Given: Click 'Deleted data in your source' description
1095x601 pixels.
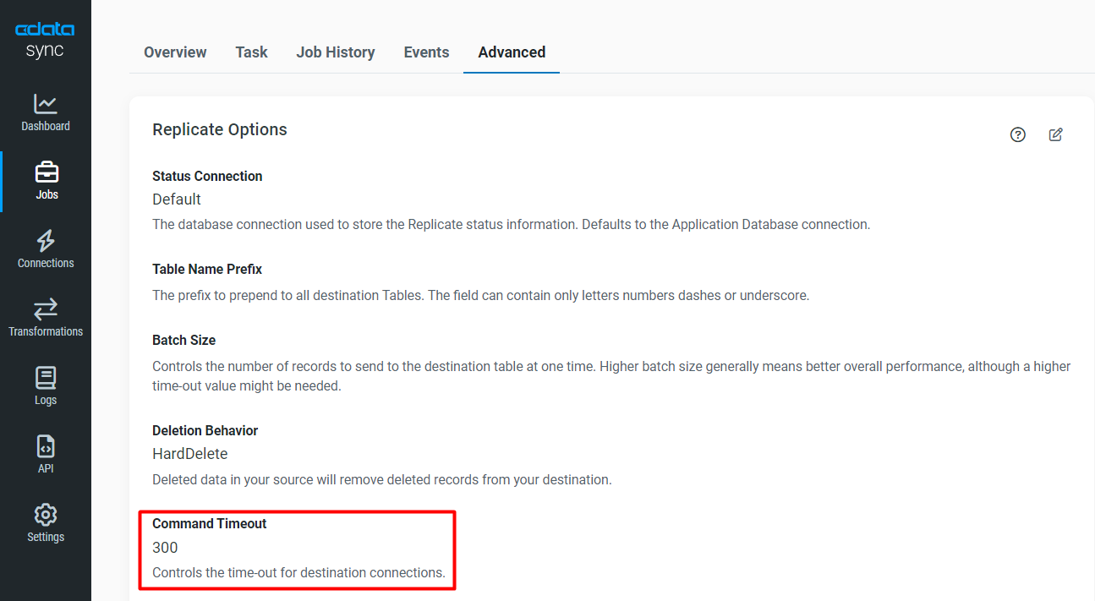Looking at the screenshot, I should tap(381, 480).
